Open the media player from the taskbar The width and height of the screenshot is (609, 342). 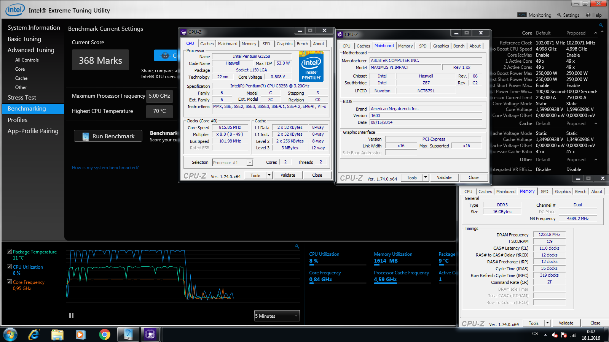(x=80, y=334)
